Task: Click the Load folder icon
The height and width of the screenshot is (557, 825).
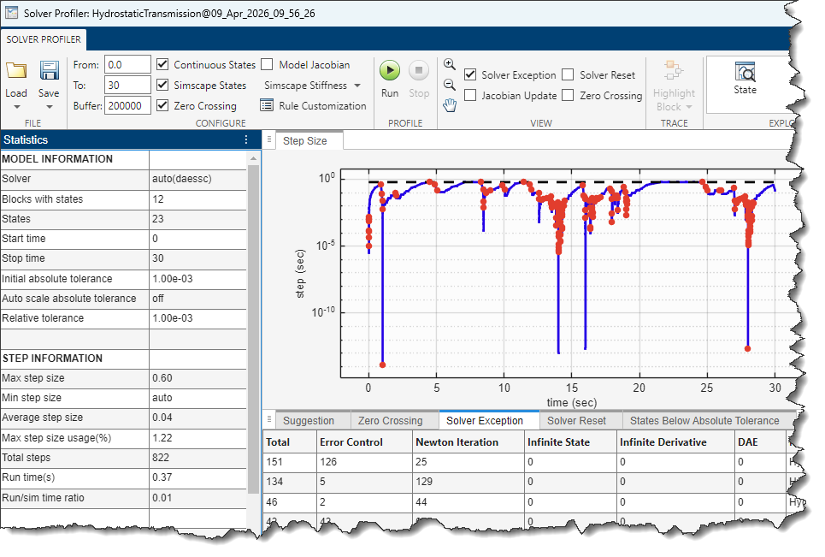Action: coord(16,70)
